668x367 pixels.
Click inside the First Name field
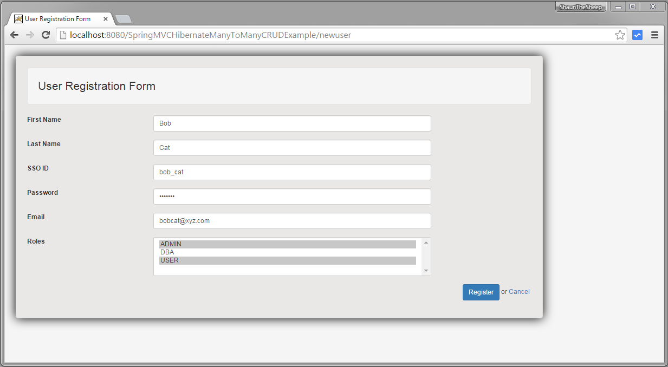pos(292,123)
